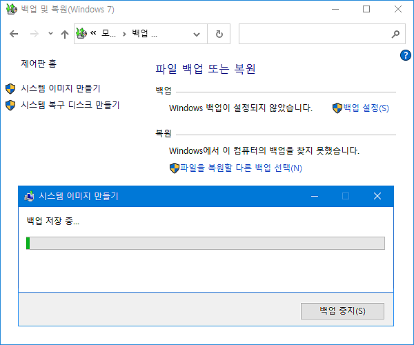Click the 백업 ... breadcrumb segment
The height and width of the screenshot is (345, 414).
(144, 34)
